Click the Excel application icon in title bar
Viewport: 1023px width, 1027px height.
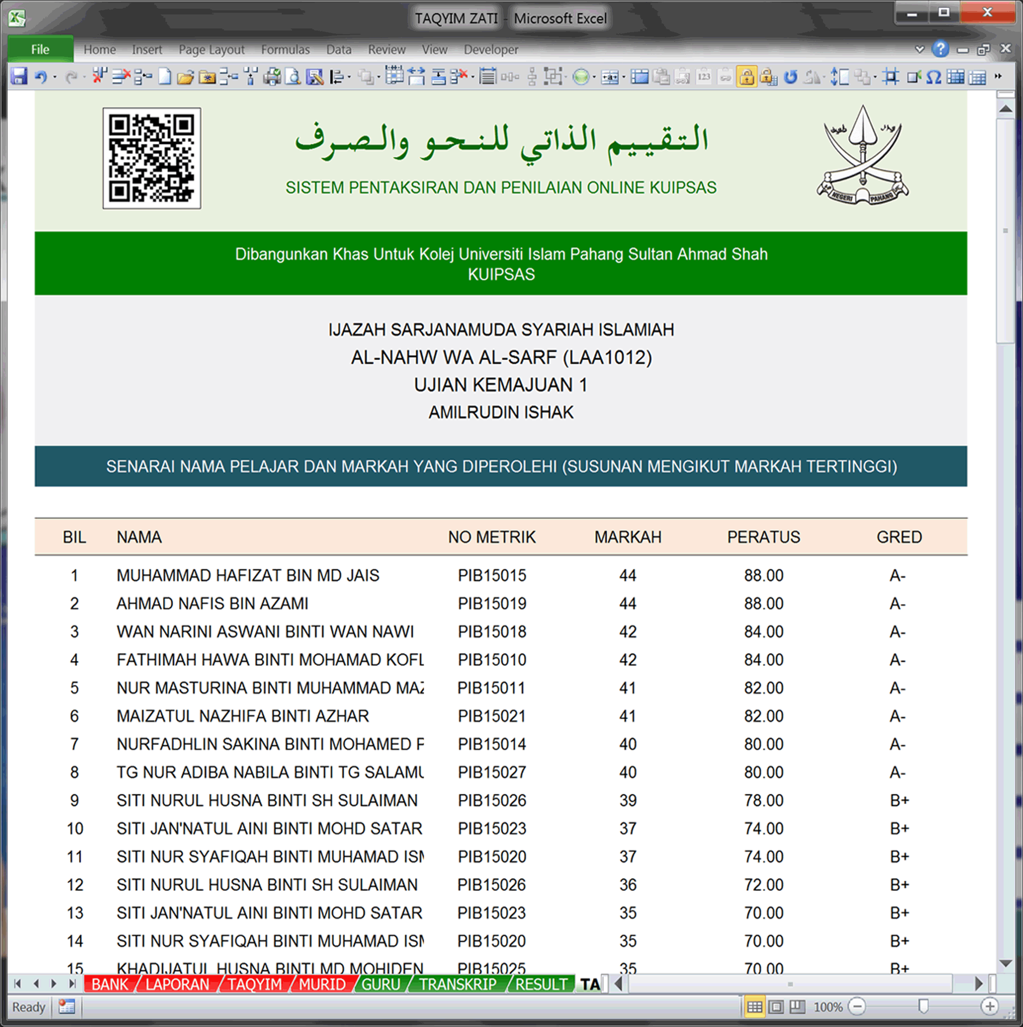16,18
